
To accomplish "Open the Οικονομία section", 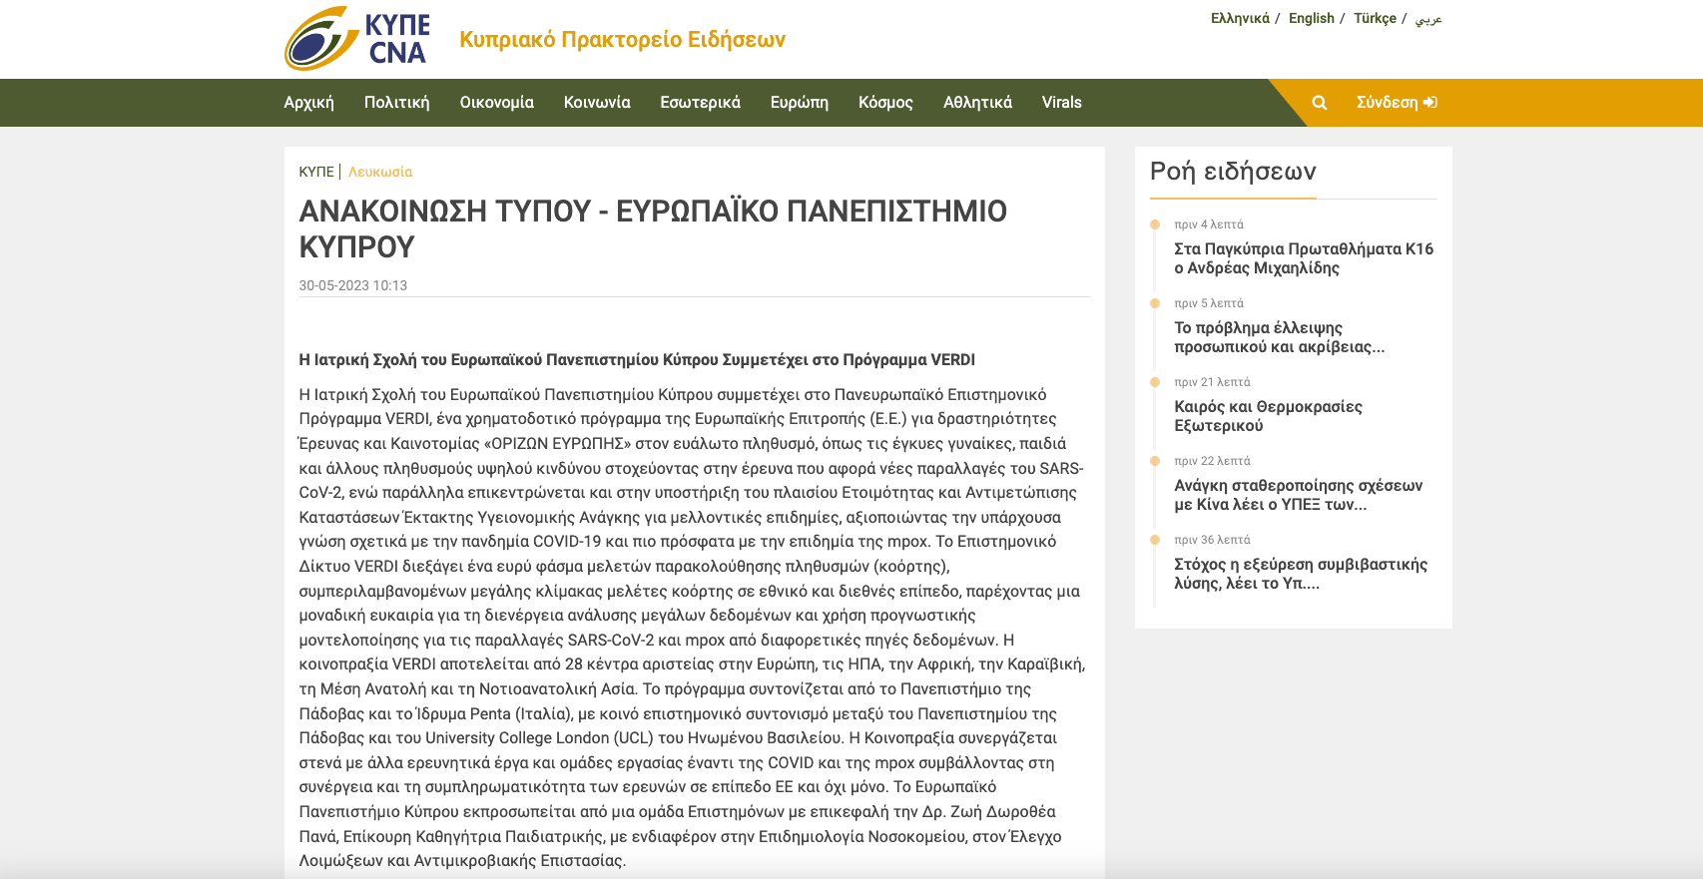I will pyautogui.click(x=496, y=103).
